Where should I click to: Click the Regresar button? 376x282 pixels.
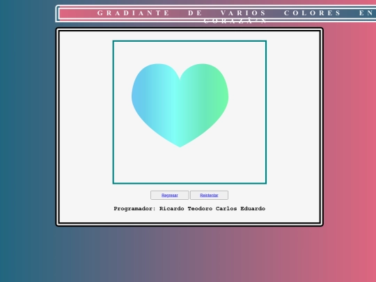pos(169,195)
